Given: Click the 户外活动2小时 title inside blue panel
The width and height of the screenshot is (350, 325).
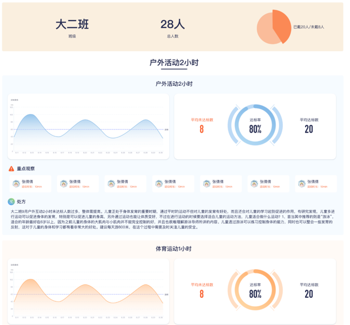Looking at the screenshot, I should [x=174, y=84].
